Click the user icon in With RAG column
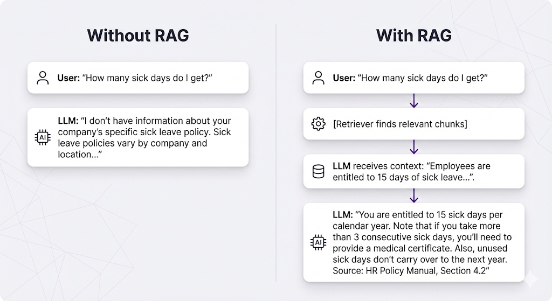The height and width of the screenshot is (301, 552). (x=319, y=78)
